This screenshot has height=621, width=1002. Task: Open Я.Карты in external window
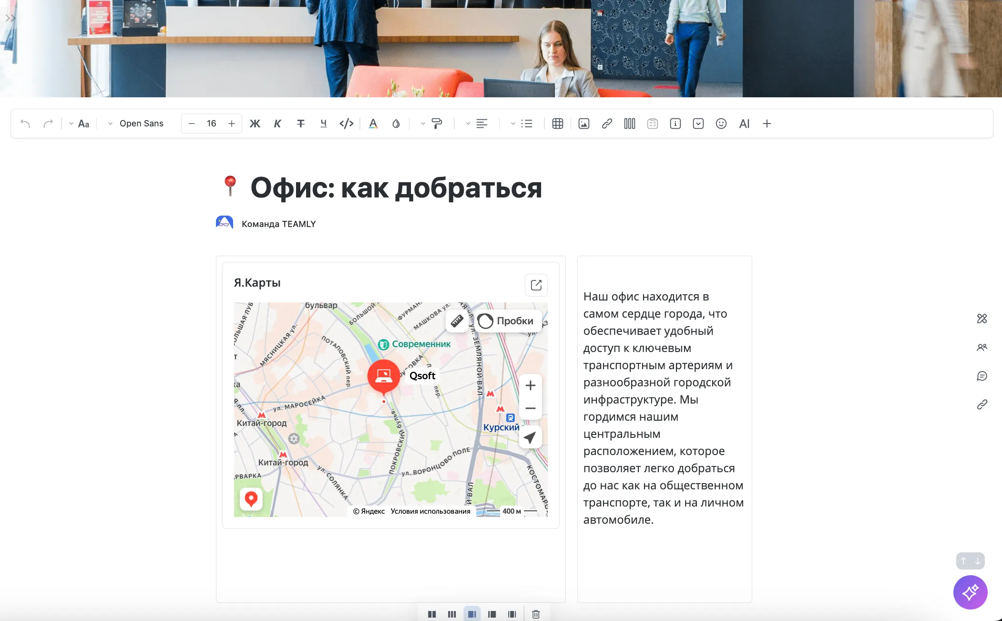click(536, 285)
